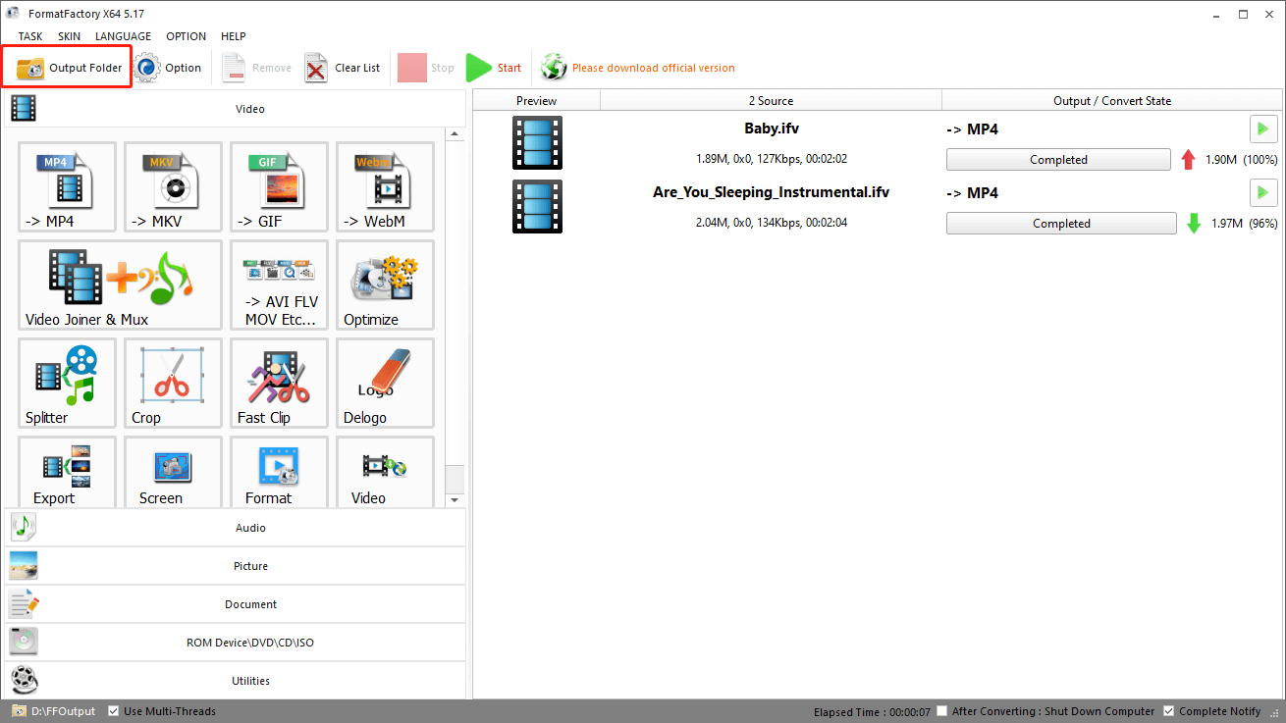Viewport: 1286px width, 723px height.
Task: Select Are_You_Sleeping_Instrumental.ifv file name
Action: pos(772,192)
